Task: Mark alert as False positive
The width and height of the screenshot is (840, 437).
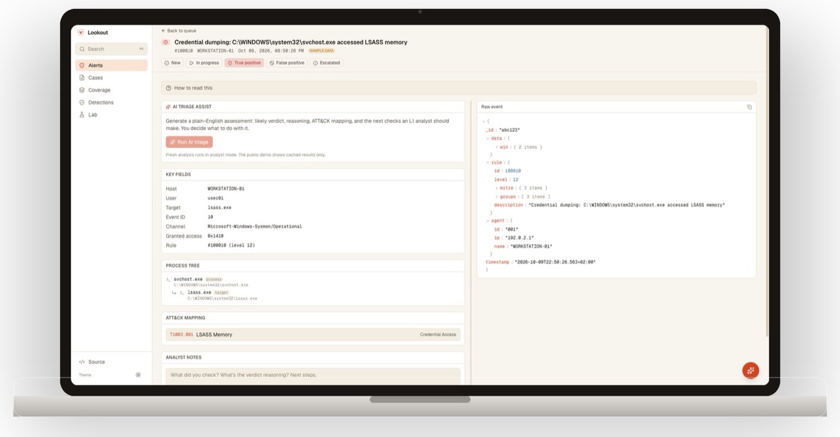Action: (287, 63)
